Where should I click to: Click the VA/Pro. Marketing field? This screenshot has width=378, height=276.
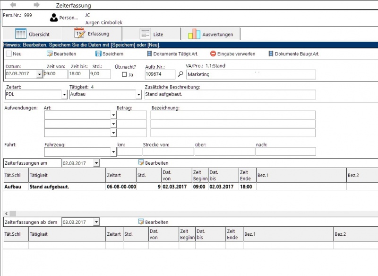tap(251, 74)
